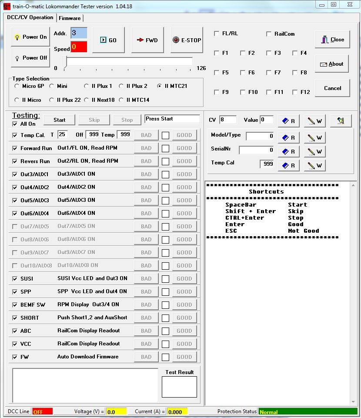Open the DCC/CV Operation tab

(30, 17)
